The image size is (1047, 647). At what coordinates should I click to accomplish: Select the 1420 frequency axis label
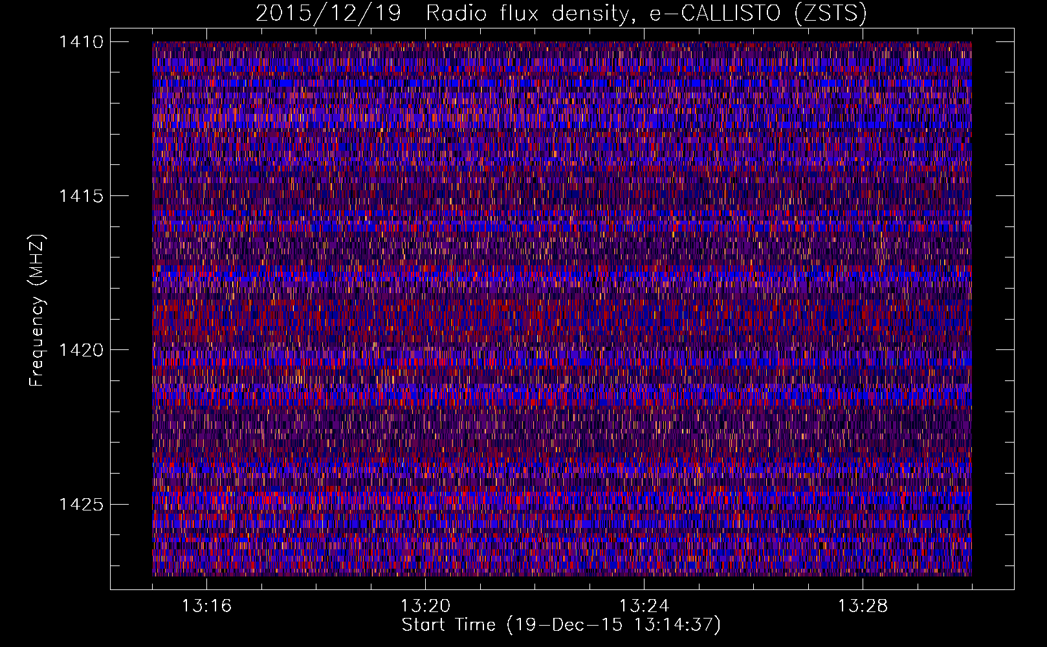coord(81,350)
